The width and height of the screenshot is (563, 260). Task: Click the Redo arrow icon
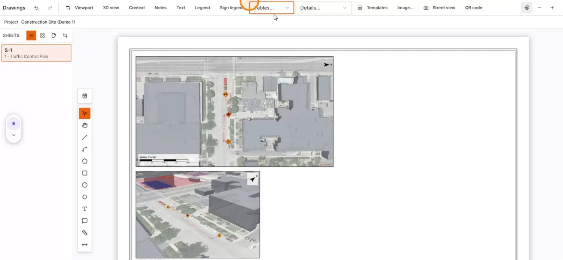coord(50,8)
